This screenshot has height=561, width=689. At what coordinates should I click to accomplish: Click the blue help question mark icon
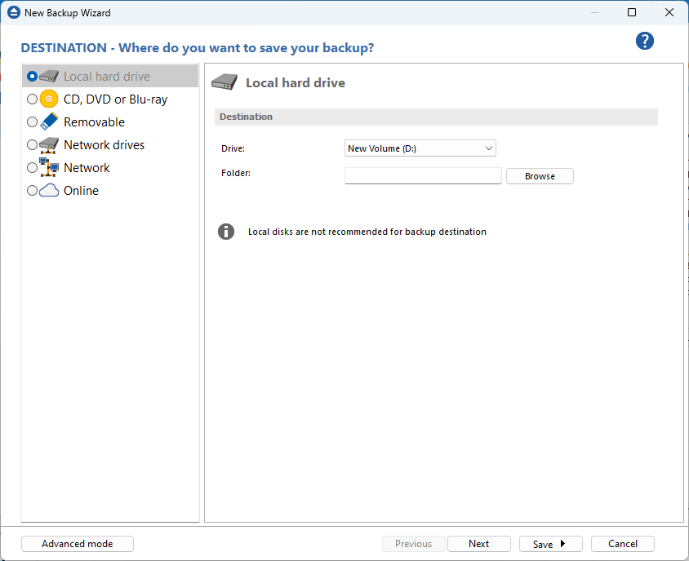645,42
